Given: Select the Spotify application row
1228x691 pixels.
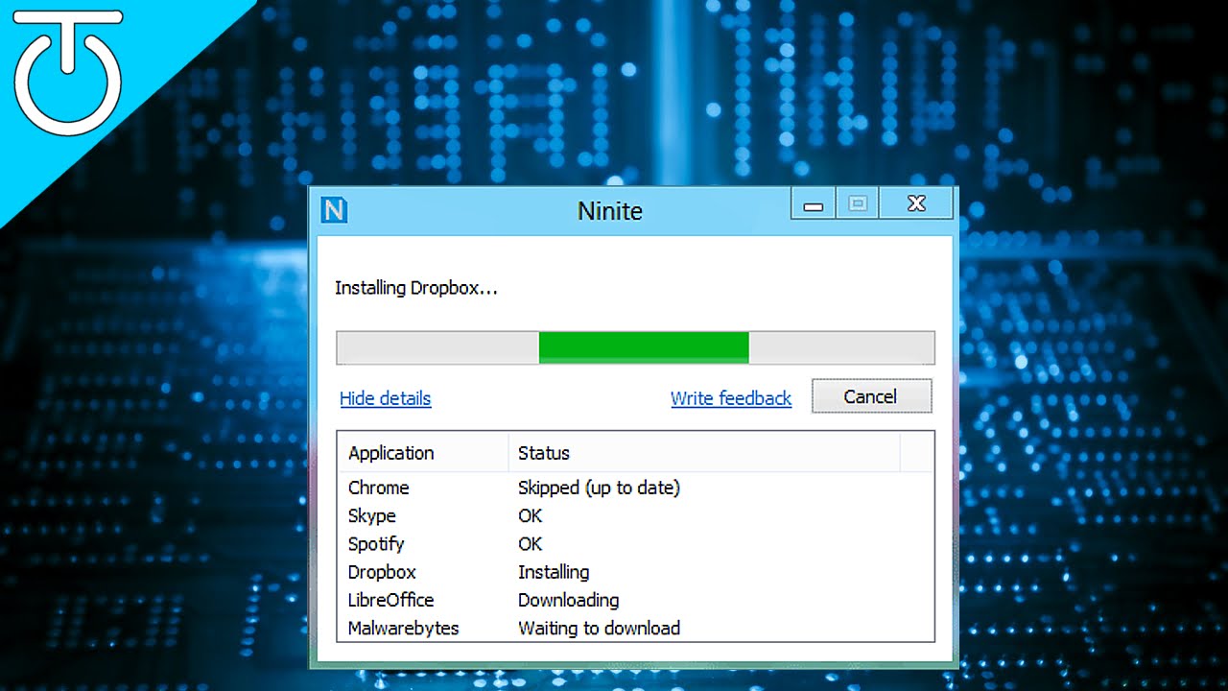Looking at the screenshot, I should click(x=636, y=543).
